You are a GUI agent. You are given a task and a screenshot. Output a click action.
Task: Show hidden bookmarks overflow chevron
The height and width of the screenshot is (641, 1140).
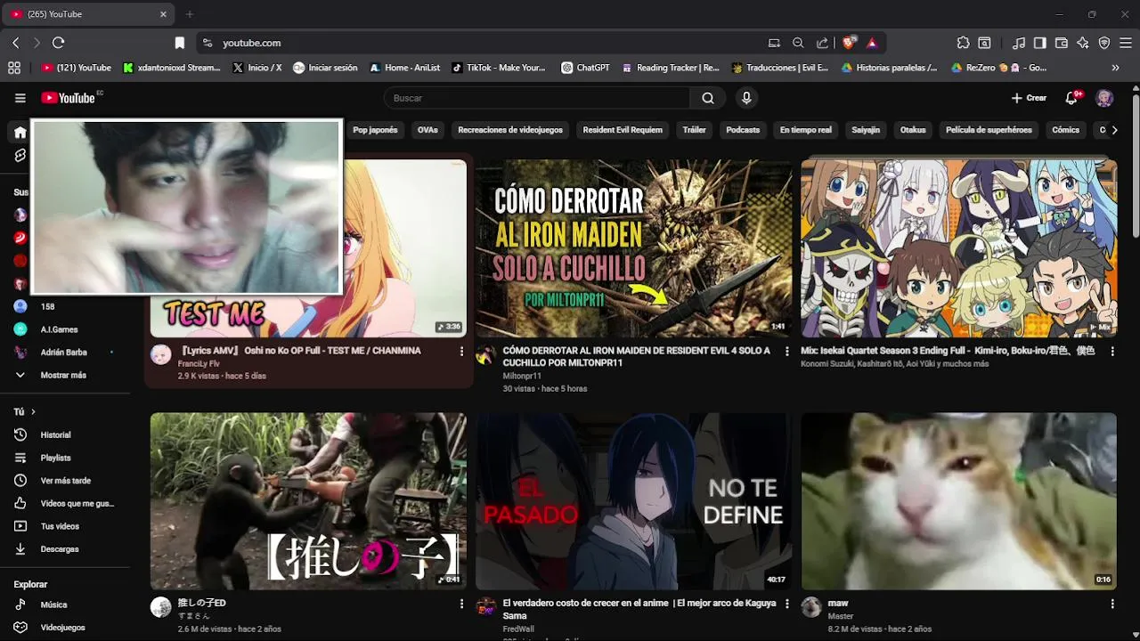click(1115, 68)
